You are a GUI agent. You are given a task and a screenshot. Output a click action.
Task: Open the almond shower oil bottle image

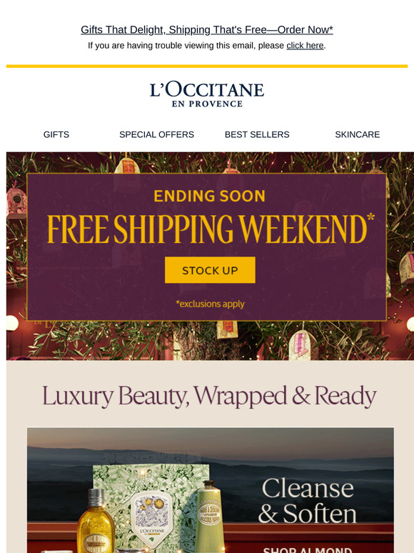click(x=96, y=522)
